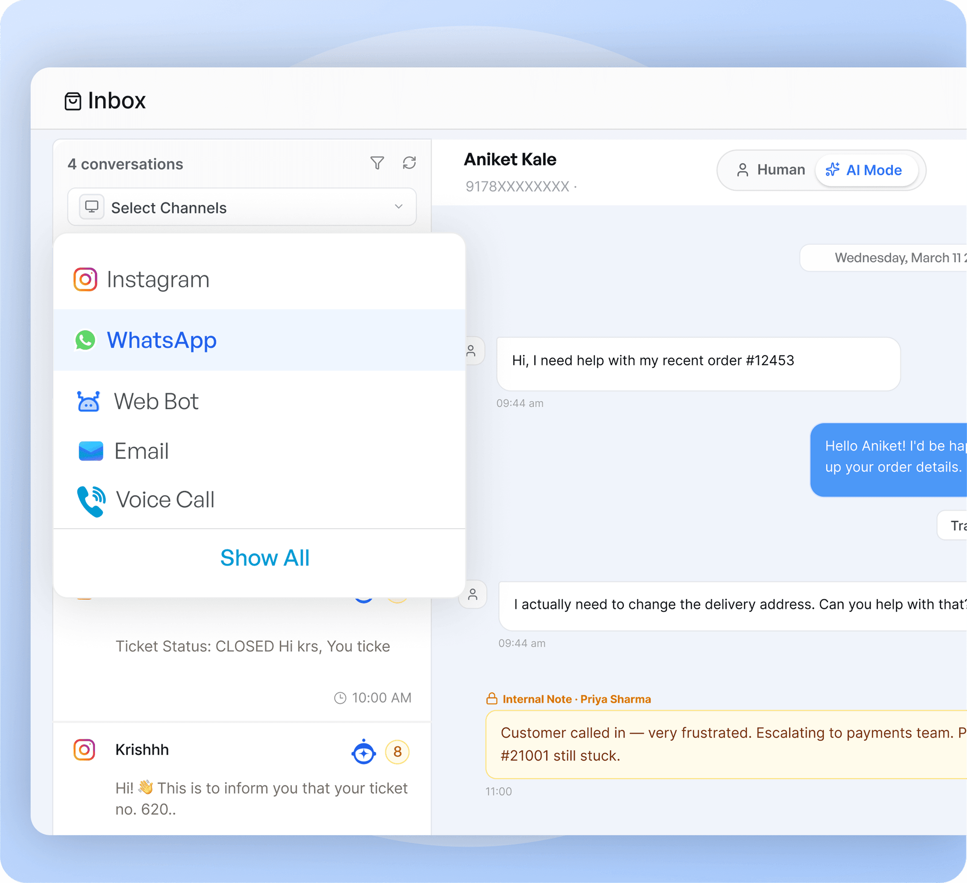Screen dimensions: 967x883
Task: Click the Wednesday, March 11 date chip
Action: (883, 258)
